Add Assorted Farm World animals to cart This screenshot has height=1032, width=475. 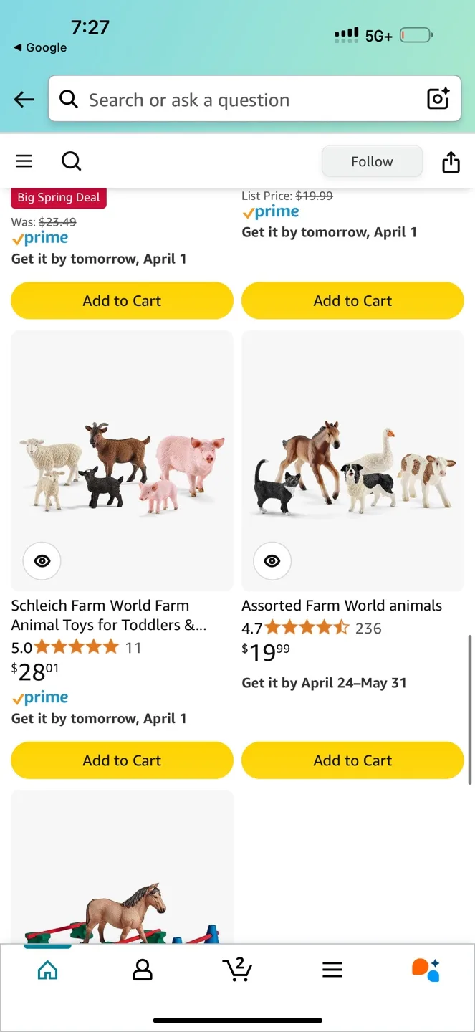pos(352,760)
